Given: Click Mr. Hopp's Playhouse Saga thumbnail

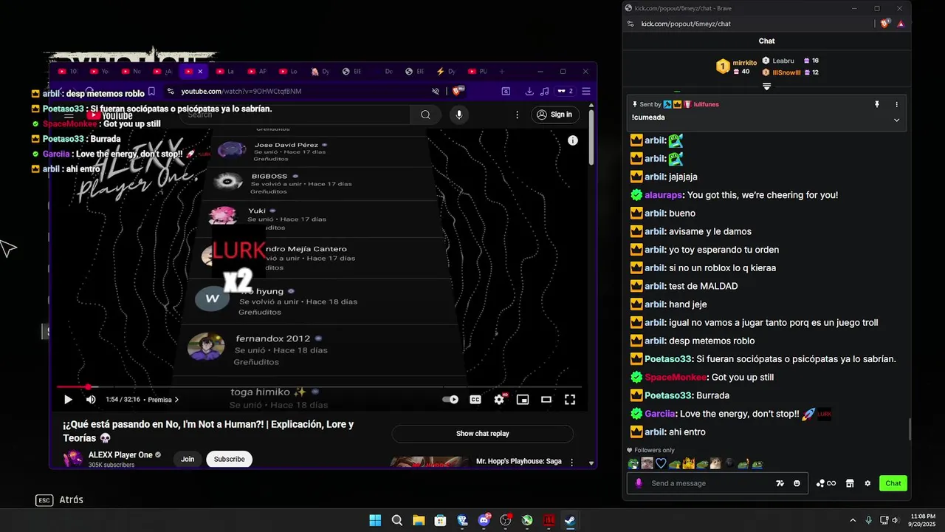Looking at the screenshot, I should (429, 463).
